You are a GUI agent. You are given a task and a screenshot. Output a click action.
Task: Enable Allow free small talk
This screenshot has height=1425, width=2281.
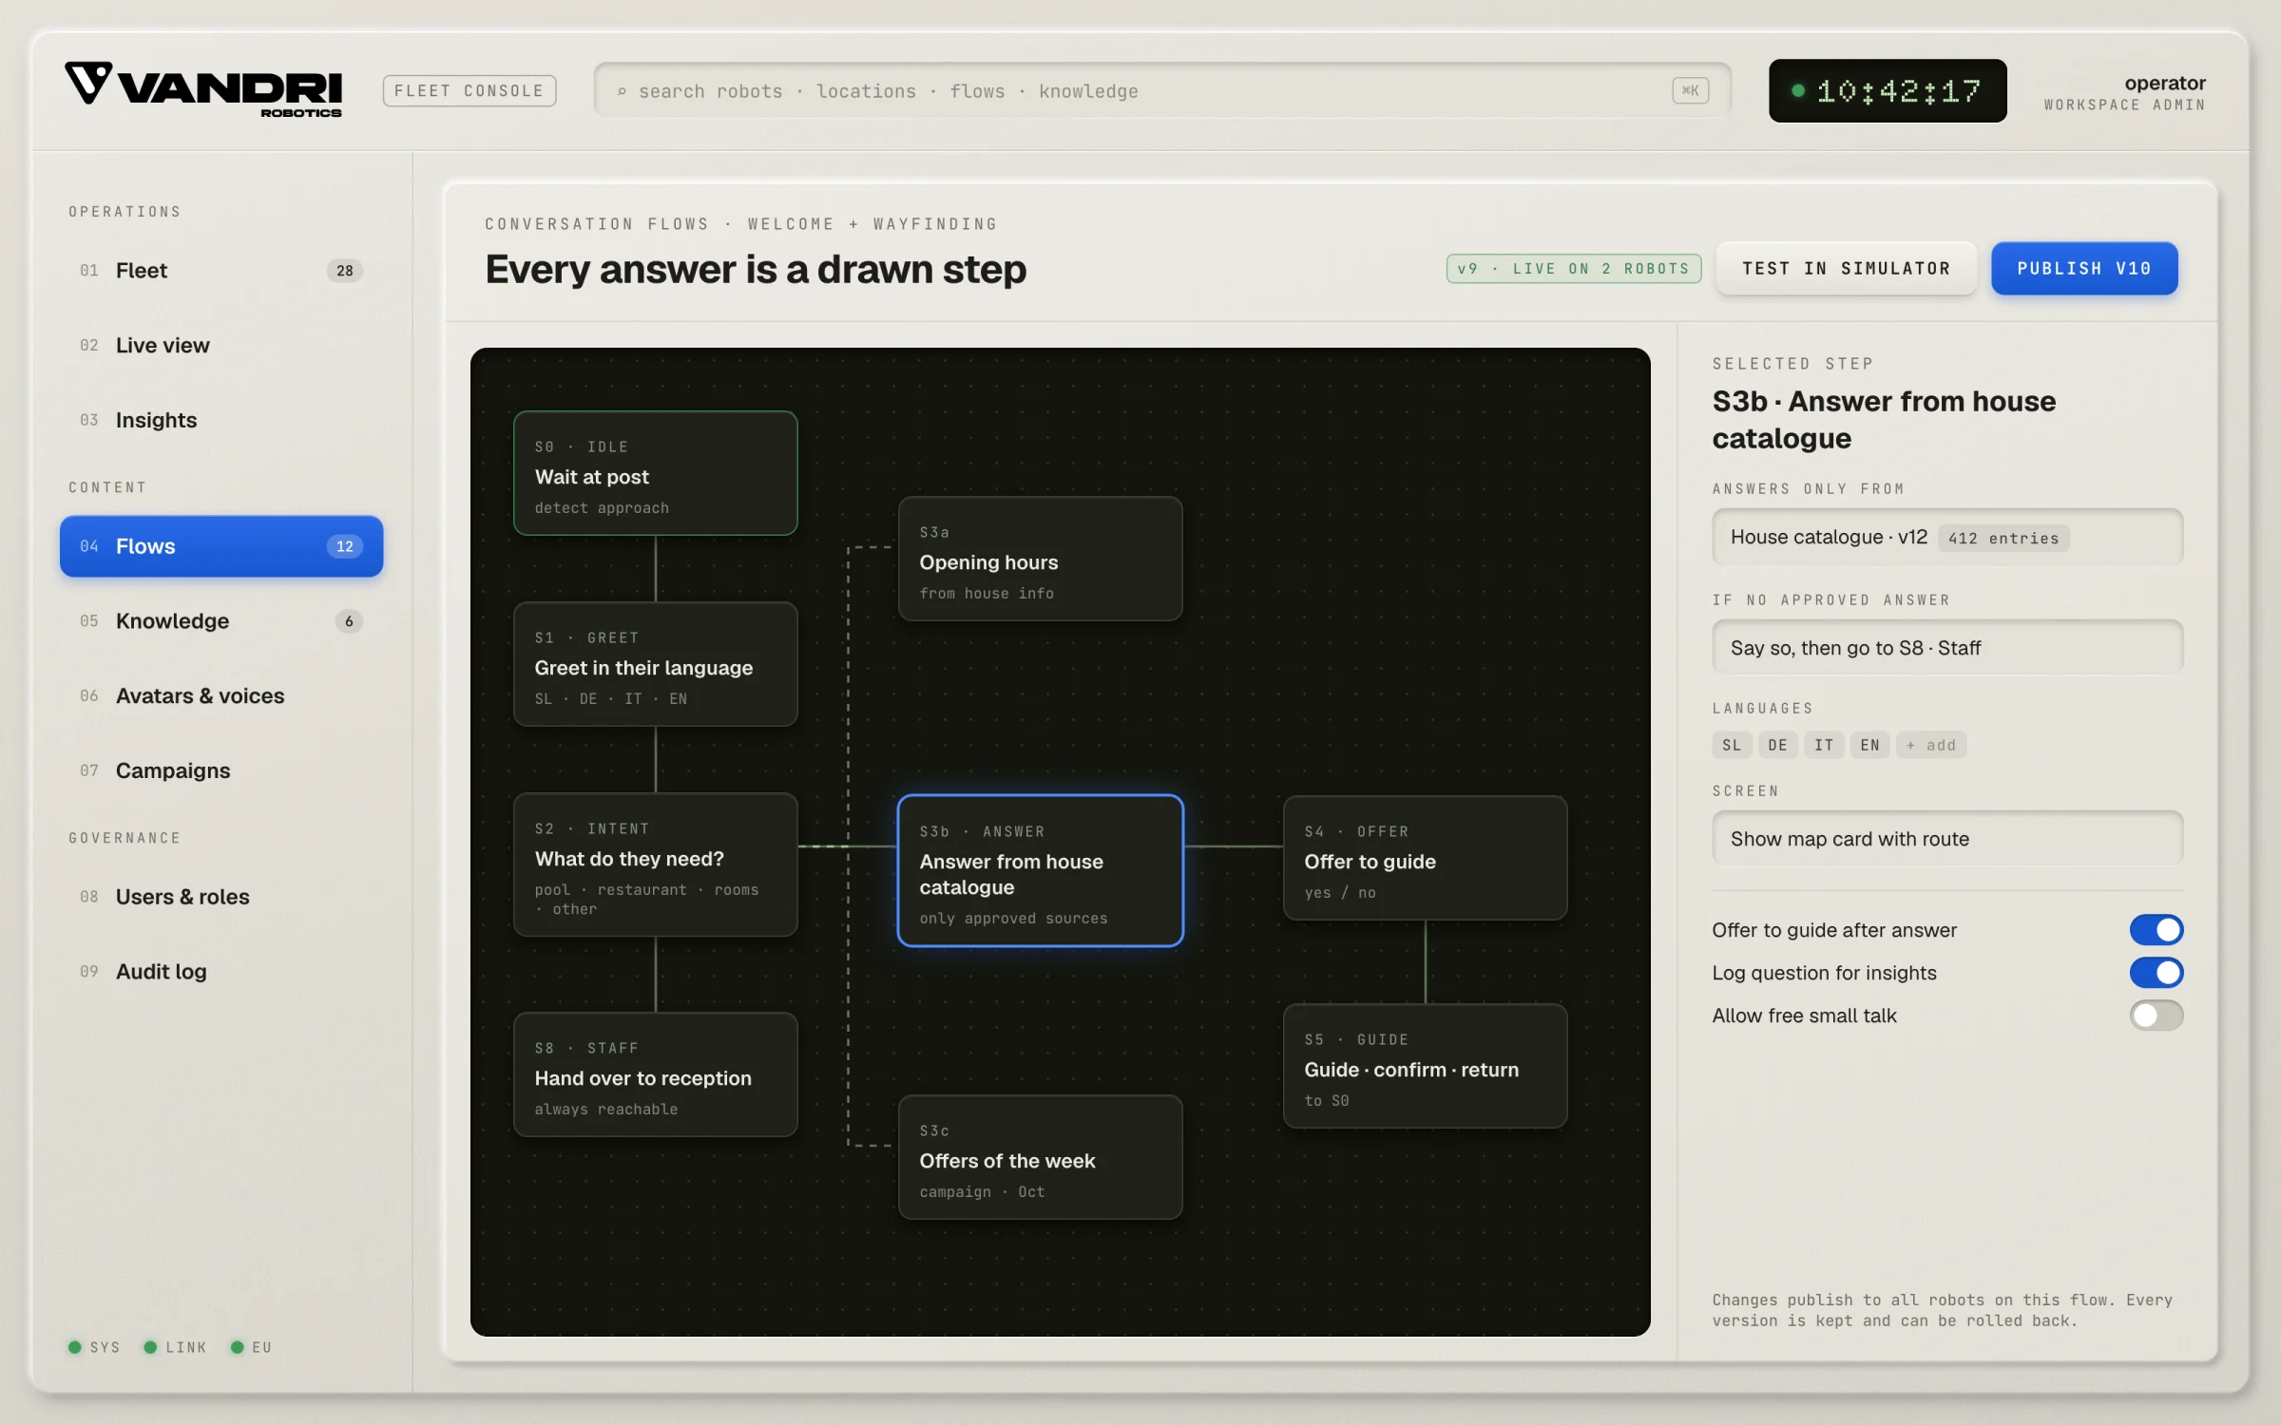pyautogui.click(x=2156, y=1016)
